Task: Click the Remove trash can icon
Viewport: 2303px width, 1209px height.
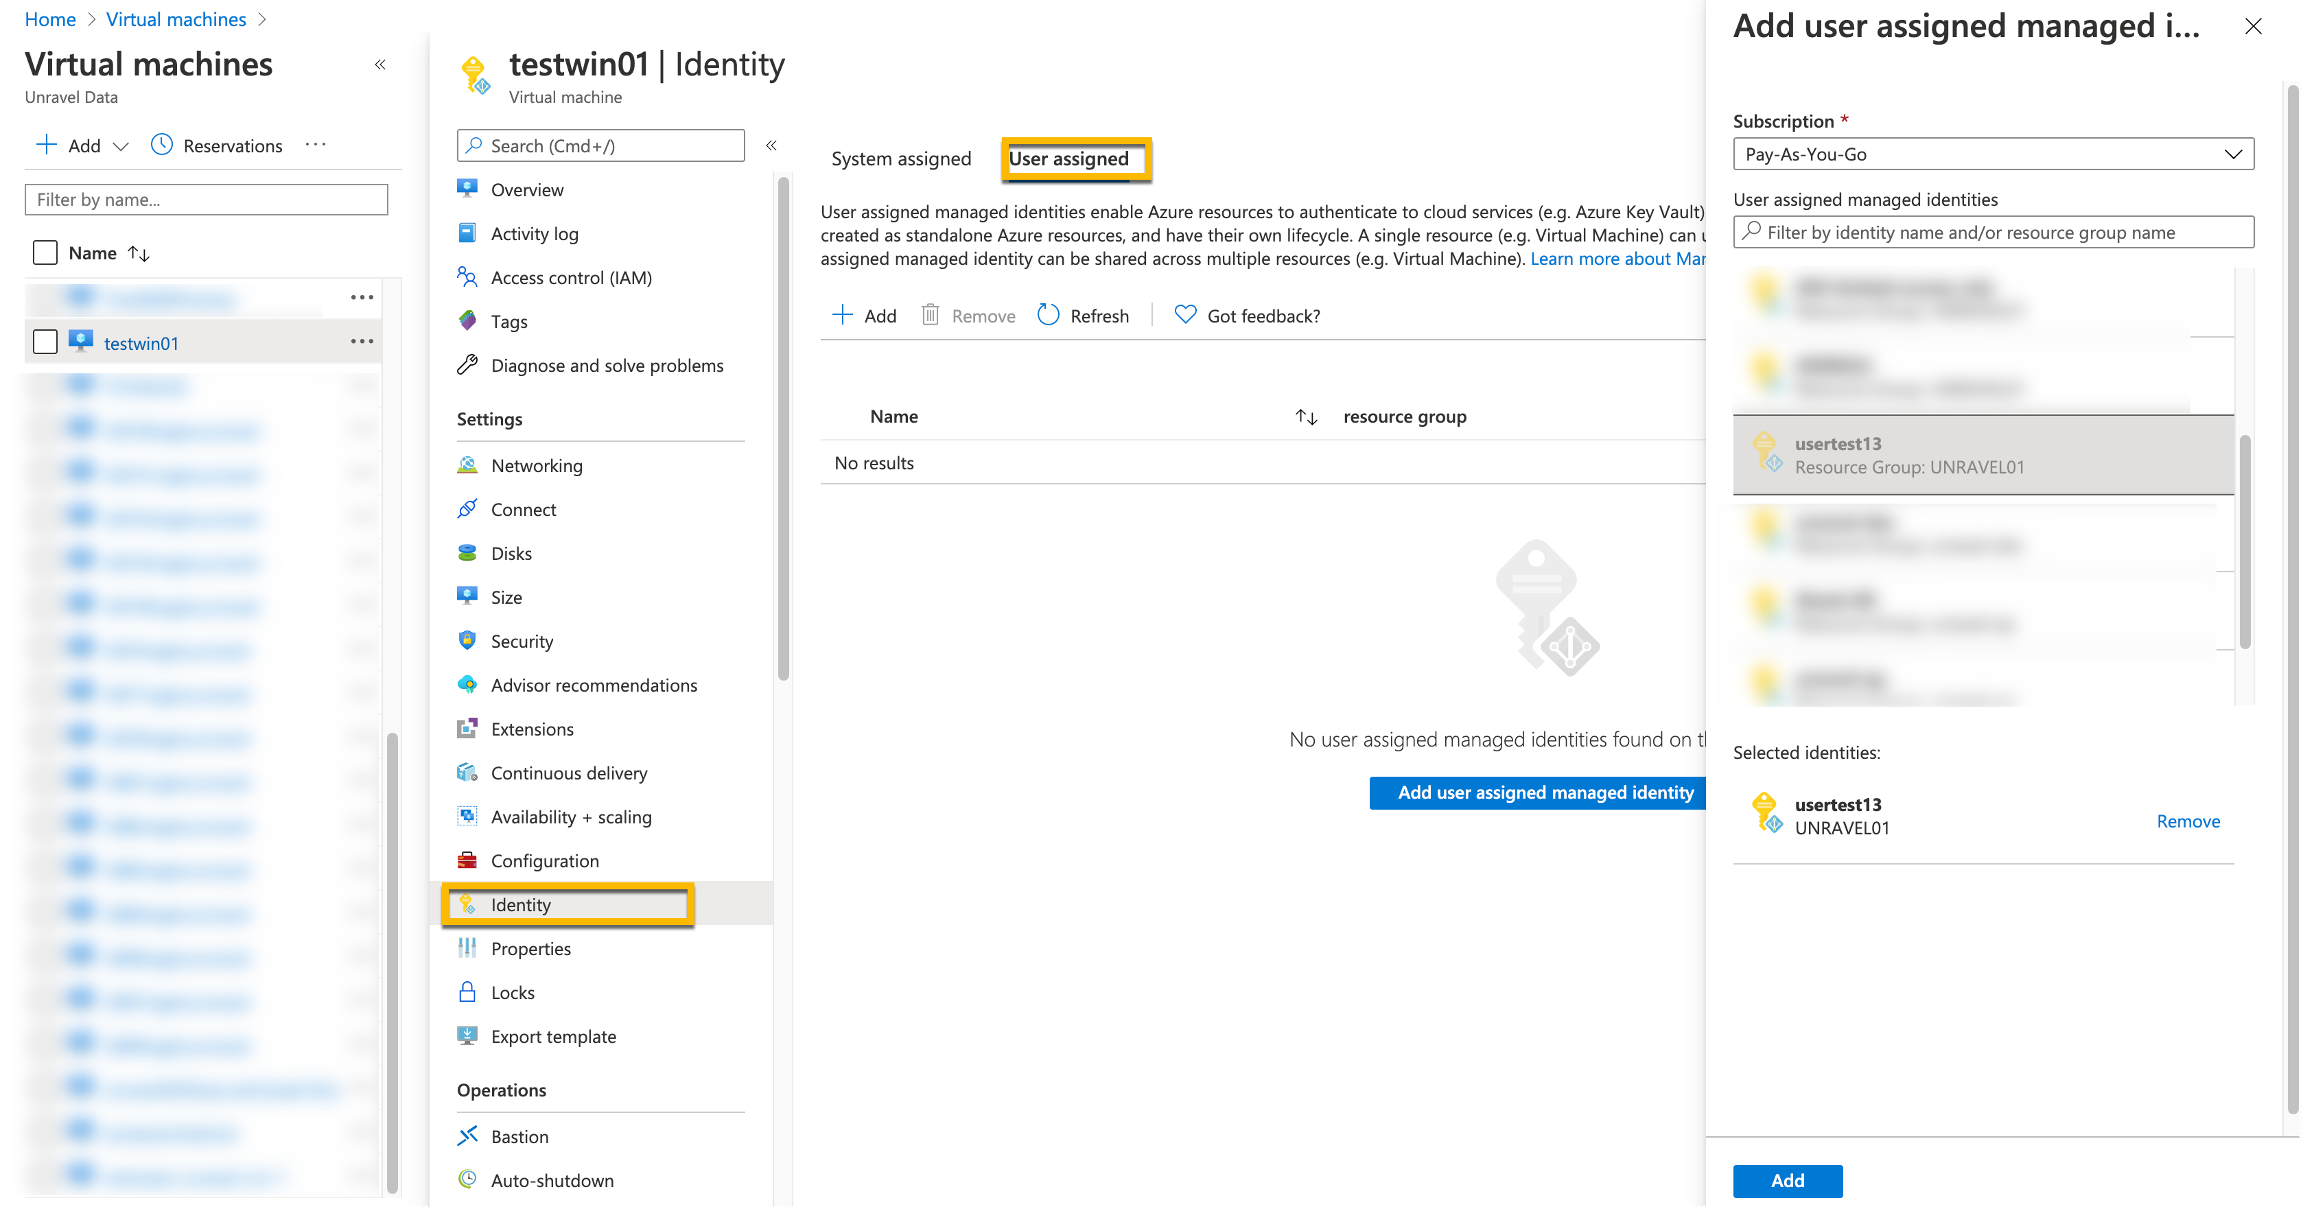Action: coord(930,314)
